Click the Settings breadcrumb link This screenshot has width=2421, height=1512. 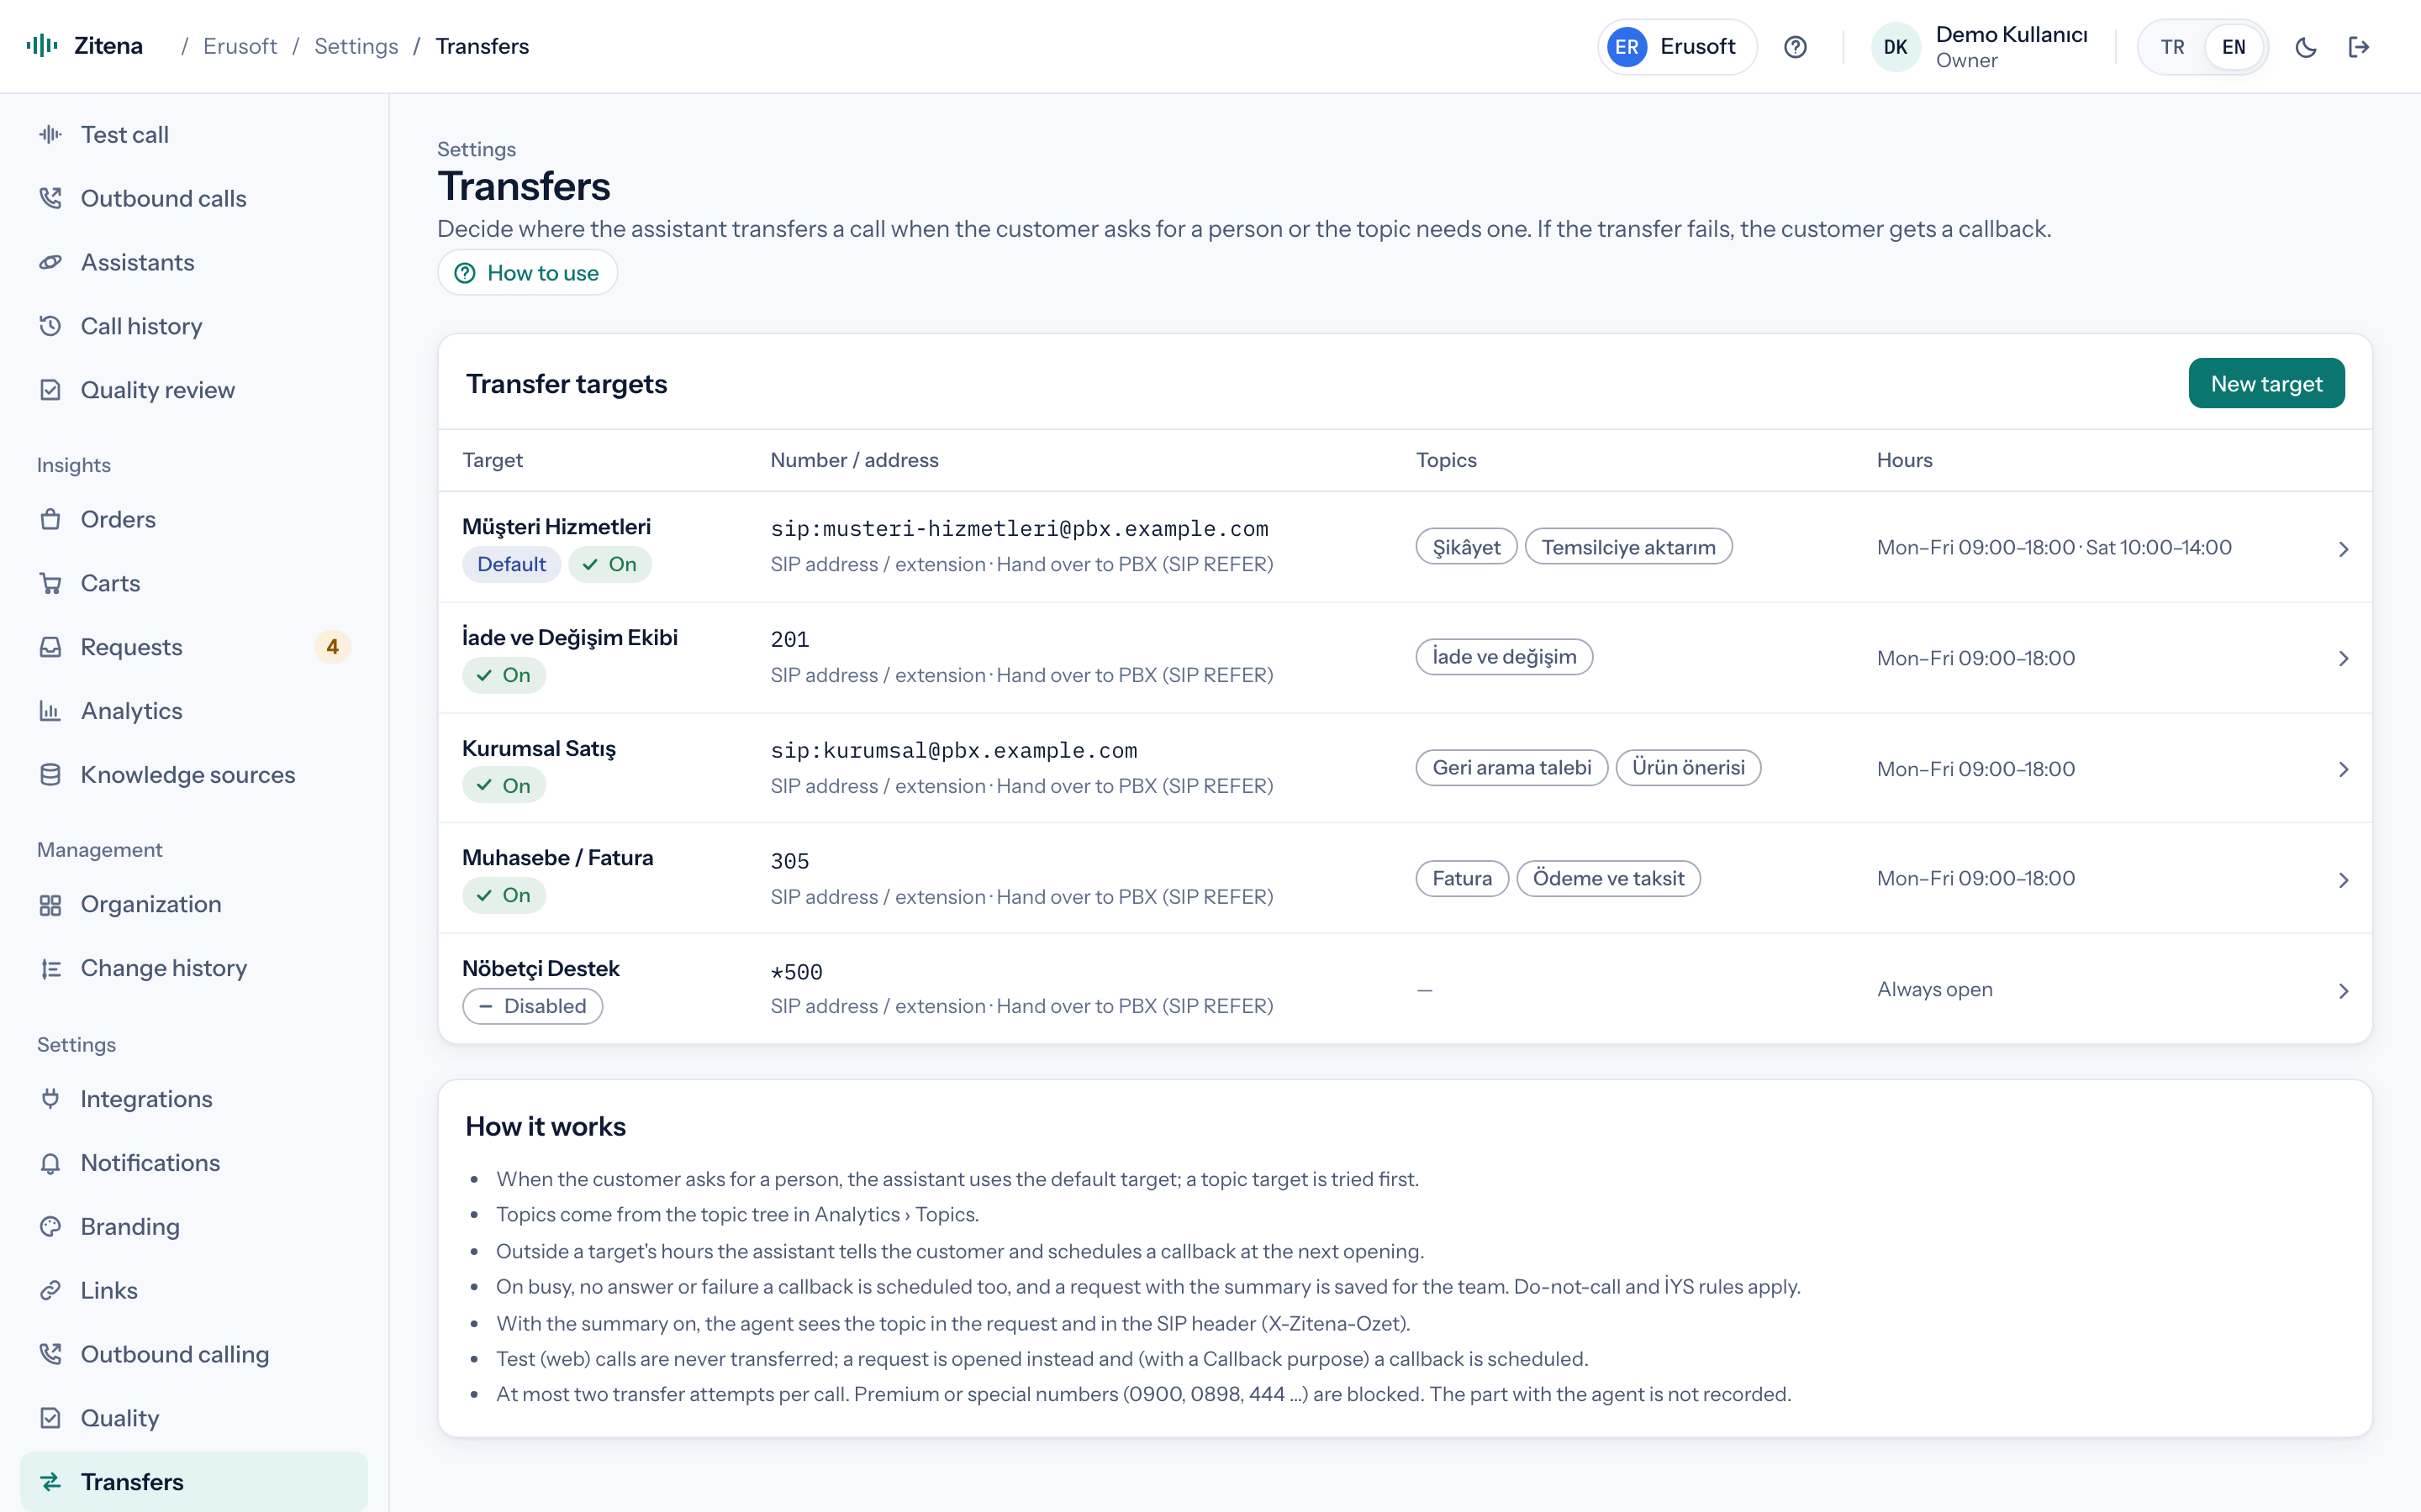click(x=356, y=46)
